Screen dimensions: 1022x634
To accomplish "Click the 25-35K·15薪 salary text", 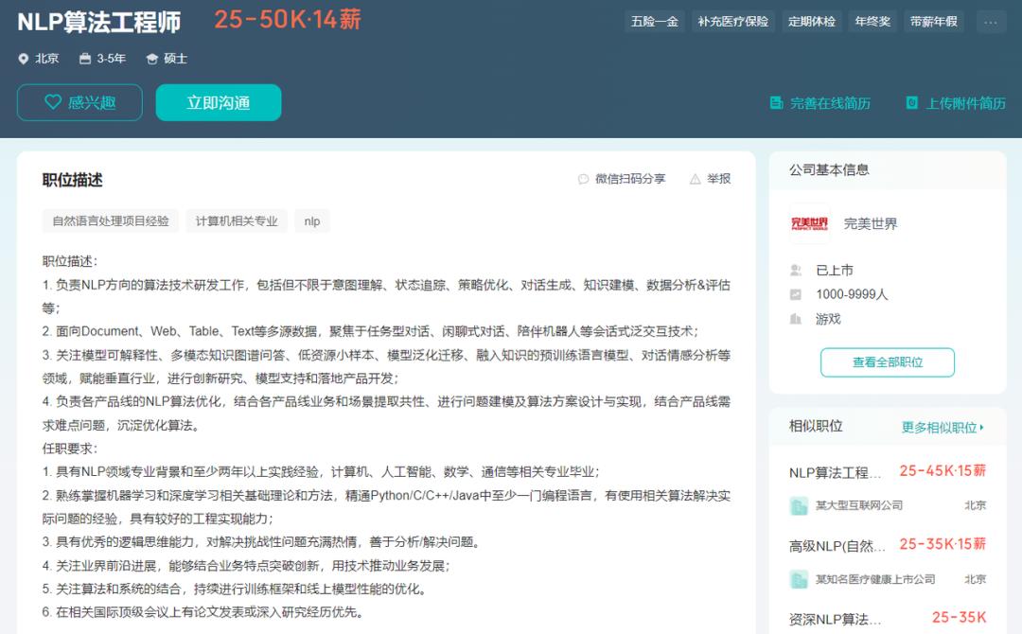I will [x=943, y=544].
